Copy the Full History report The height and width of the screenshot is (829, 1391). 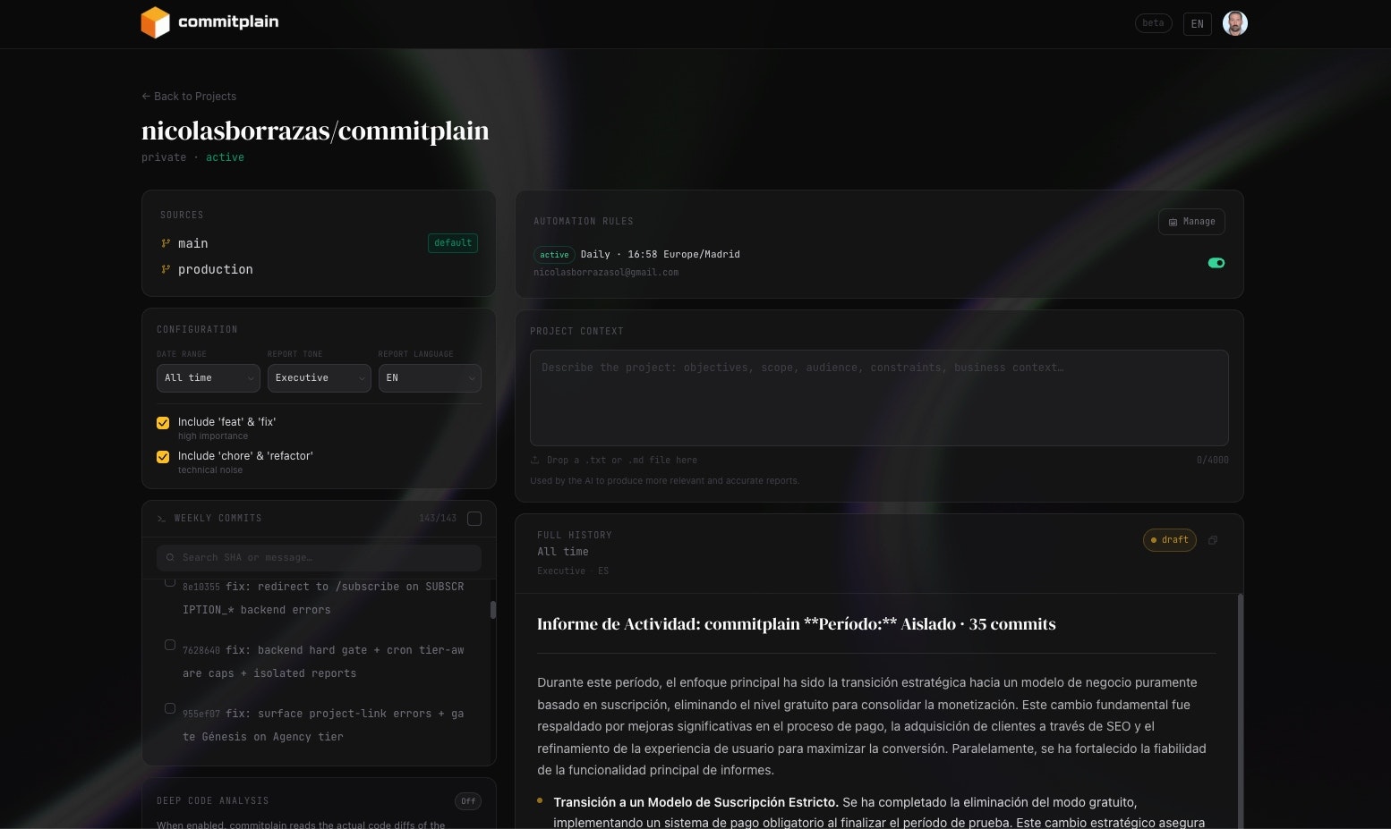[1213, 540]
